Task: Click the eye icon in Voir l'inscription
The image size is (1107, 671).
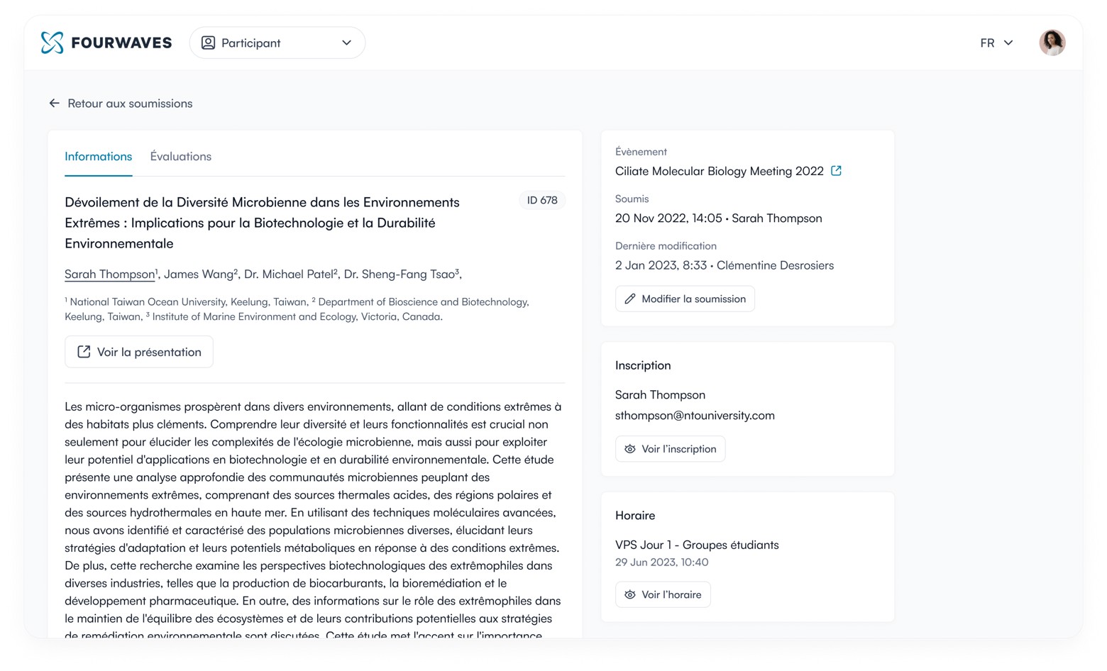Action: tap(629, 449)
